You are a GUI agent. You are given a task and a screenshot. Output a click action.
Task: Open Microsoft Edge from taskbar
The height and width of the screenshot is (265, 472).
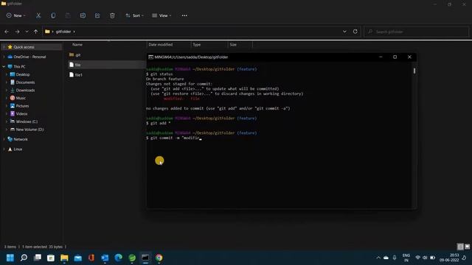pyautogui.click(x=119, y=258)
